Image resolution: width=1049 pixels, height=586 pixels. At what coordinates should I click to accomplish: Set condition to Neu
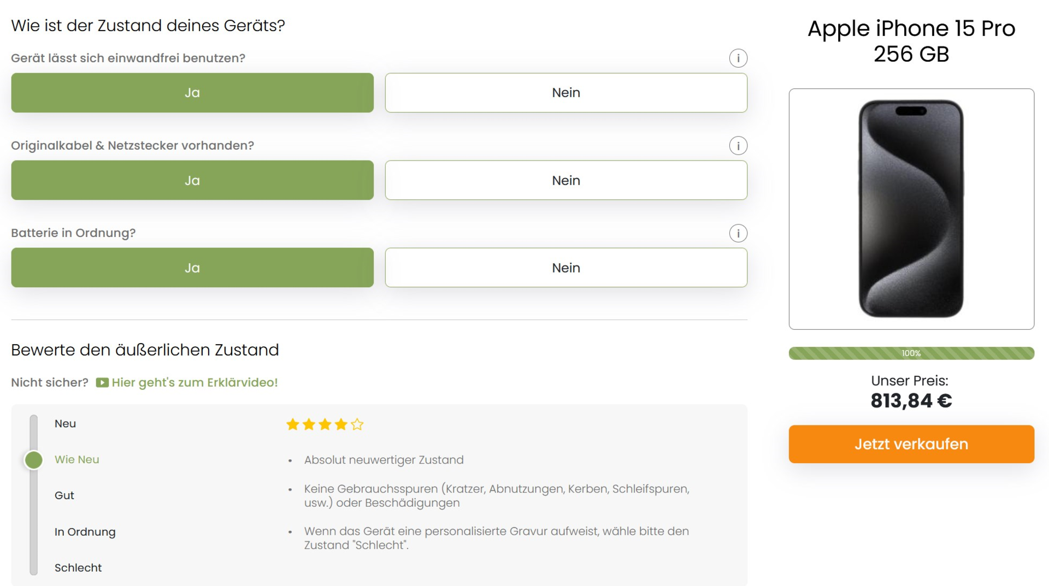point(65,424)
